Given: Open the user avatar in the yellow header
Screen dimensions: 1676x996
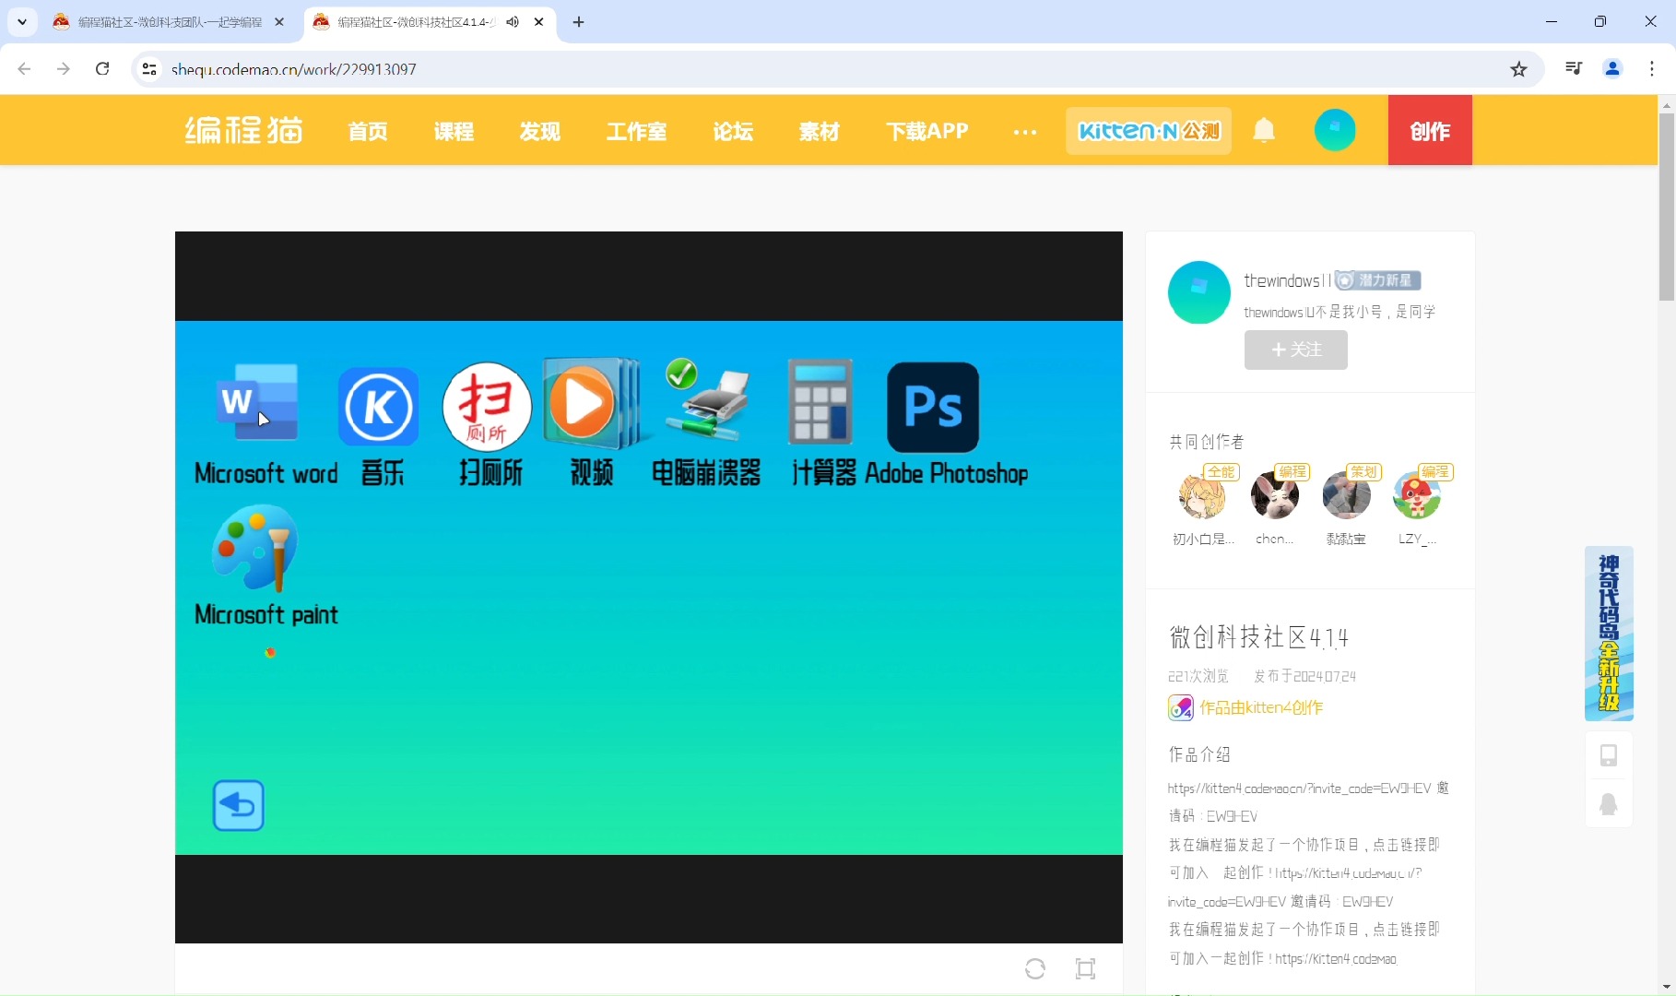Looking at the screenshot, I should [x=1335, y=130].
